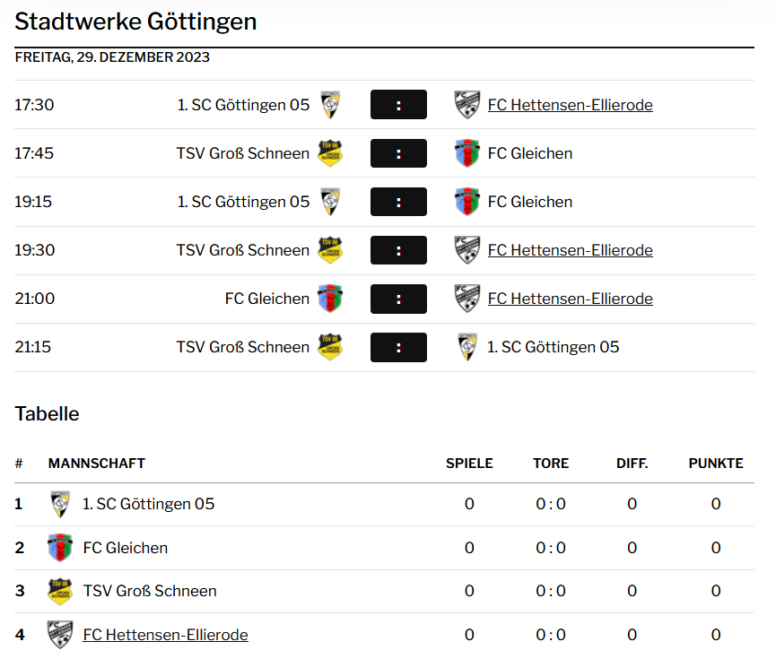Click FC Hettensen-Ellierode crest in 17:30 match

pos(467,105)
